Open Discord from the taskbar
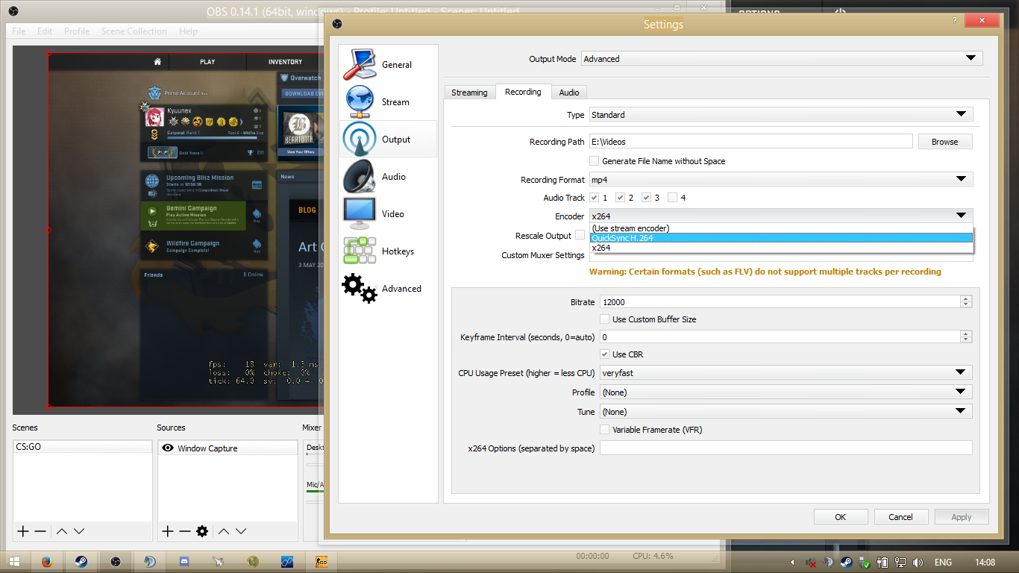Viewport: 1019px width, 573px height. 184,562
